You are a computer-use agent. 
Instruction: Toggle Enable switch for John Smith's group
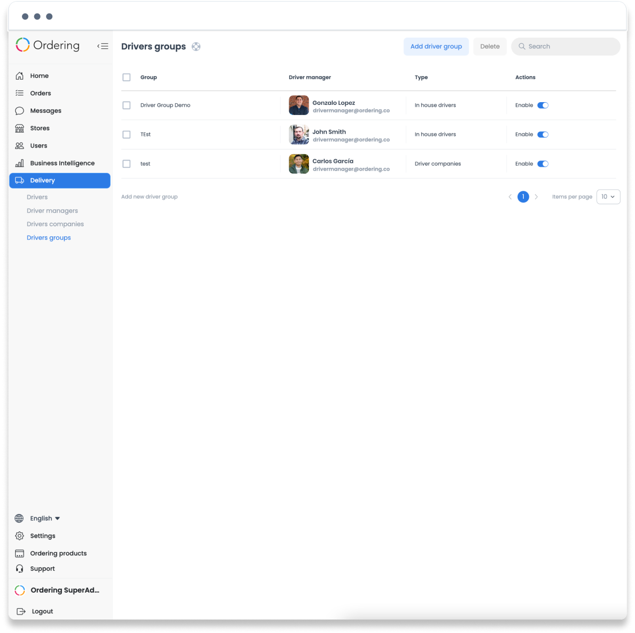(543, 134)
